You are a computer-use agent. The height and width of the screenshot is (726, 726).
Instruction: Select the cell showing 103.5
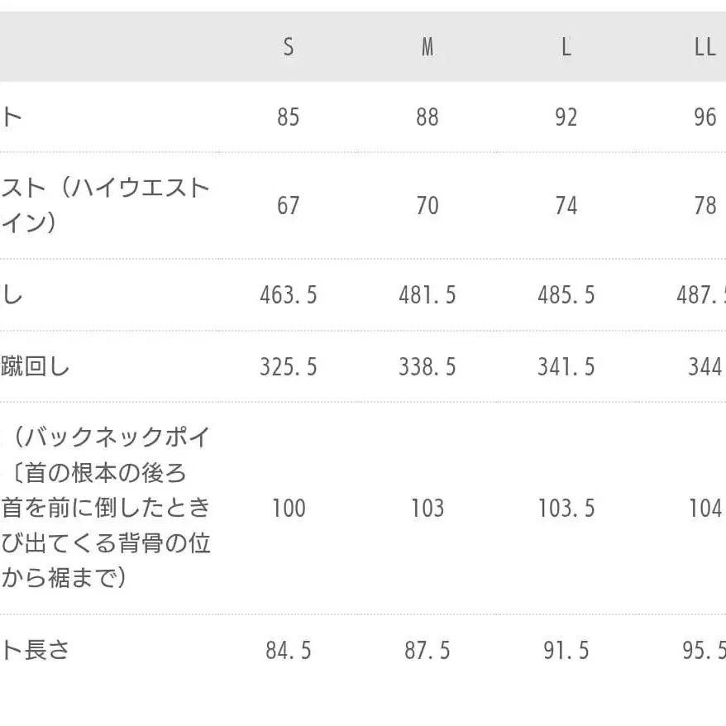click(566, 508)
